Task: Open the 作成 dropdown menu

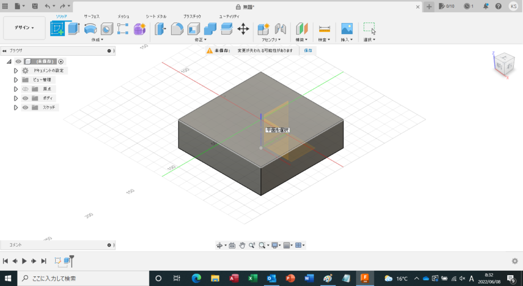Action: tap(98, 40)
